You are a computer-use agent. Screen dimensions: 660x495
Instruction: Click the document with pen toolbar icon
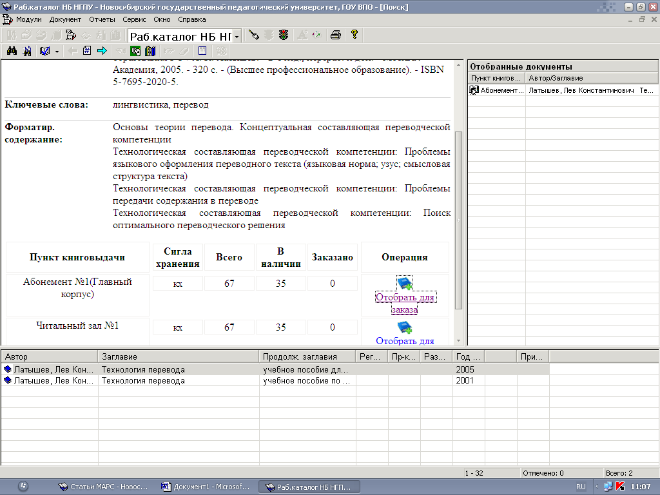coord(71,35)
